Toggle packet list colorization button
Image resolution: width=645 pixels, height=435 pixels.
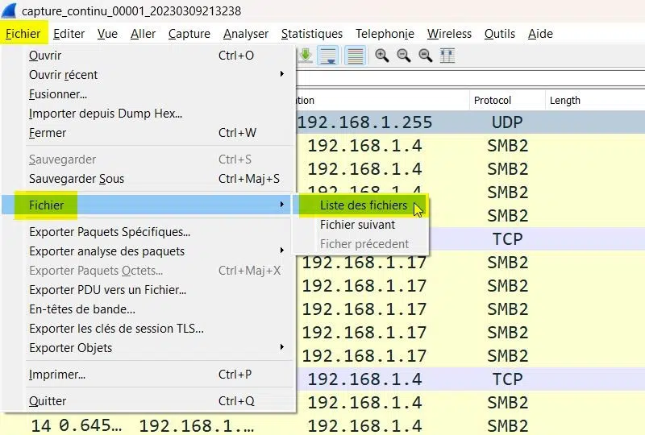tap(355, 56)
